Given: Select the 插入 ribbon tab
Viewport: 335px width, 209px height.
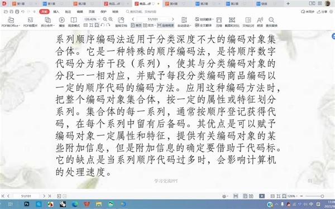Looking at the screenshot, I should tap(56, 12).
